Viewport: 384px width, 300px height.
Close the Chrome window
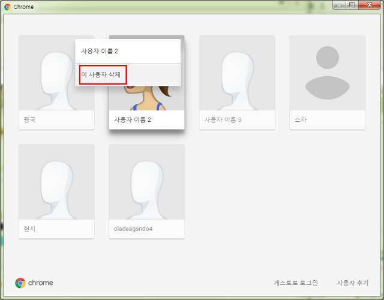(370, 5)
